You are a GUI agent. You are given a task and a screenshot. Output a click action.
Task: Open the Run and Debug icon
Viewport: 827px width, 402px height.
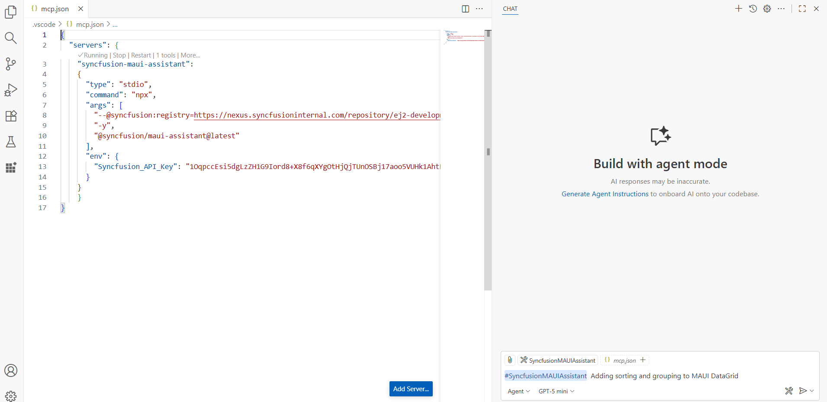10,90
